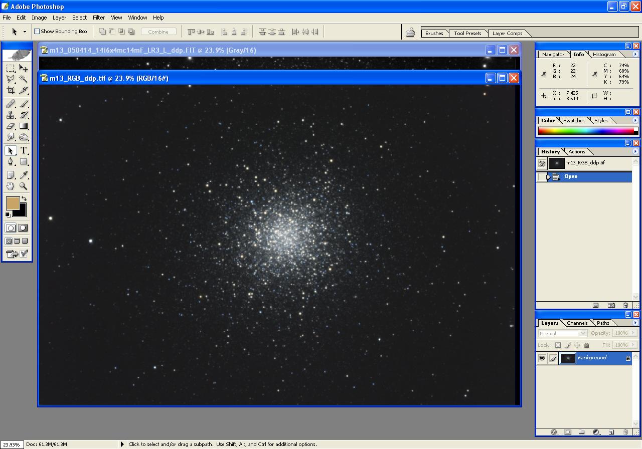This screenshot has height=449, width=642.
Task: Click the Eraser tool
Action: (11, 126)
